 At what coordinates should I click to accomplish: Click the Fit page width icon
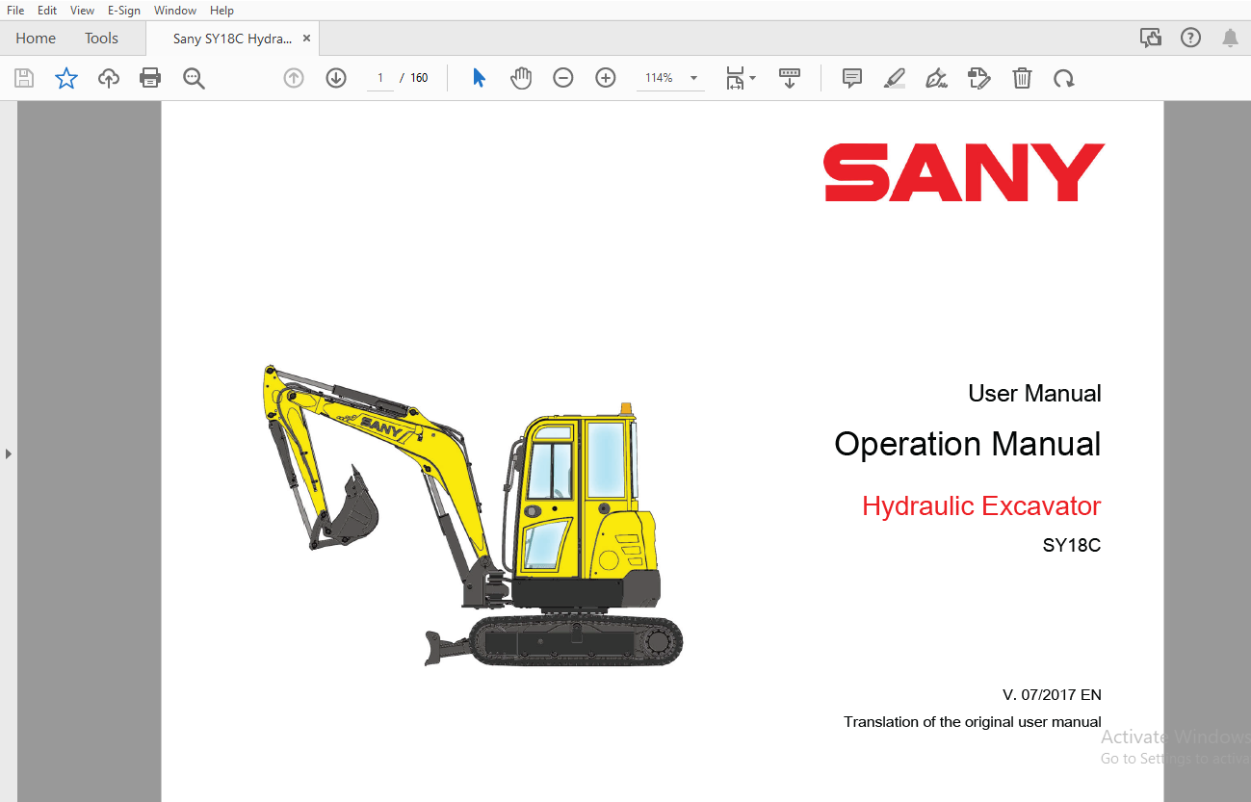point(735,78)
